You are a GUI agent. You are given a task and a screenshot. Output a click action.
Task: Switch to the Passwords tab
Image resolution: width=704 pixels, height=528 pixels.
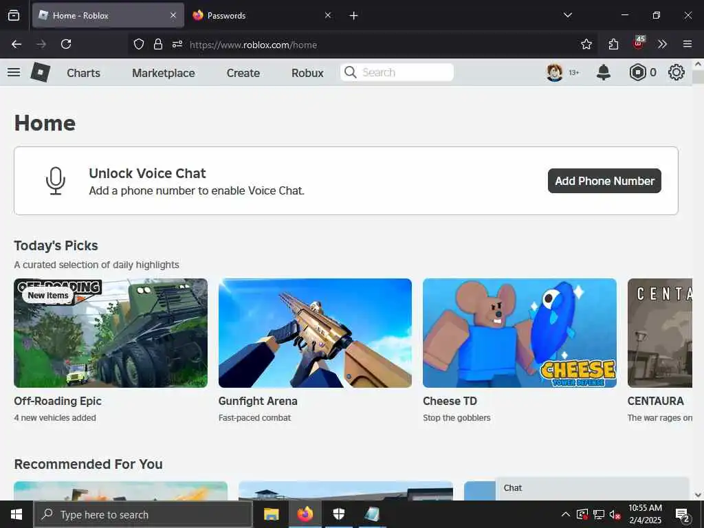263,15
